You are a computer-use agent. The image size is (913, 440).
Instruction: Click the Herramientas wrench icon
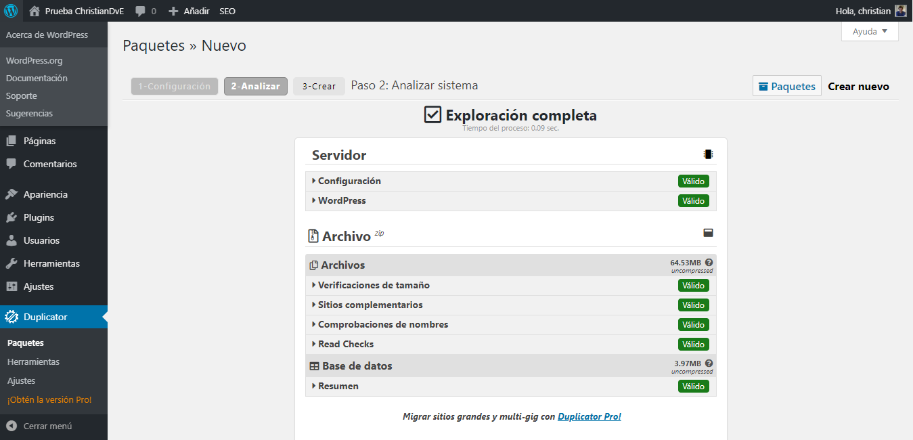[12, 263]
